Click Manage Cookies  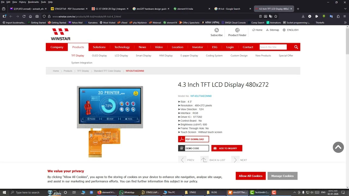(x=282, y=176)
